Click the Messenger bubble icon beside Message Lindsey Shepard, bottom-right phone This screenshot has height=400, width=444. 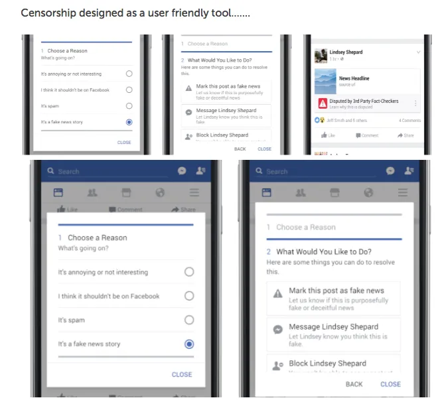(x=278, y=330)
